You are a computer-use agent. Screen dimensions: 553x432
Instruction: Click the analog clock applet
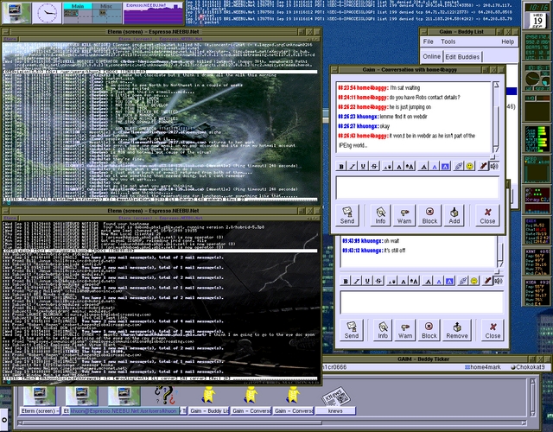point(47,14)
